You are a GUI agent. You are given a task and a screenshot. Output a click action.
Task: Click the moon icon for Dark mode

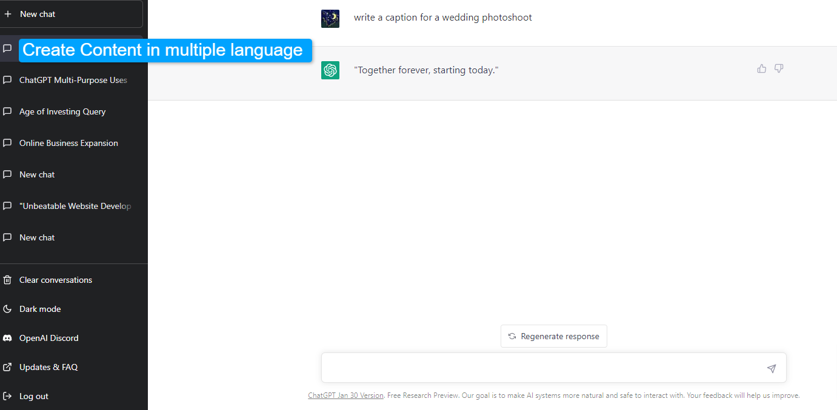pos(7,309)
